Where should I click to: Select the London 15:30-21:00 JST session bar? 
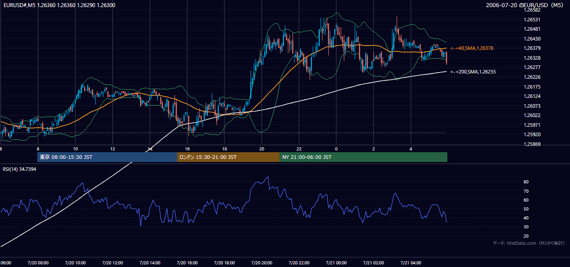[x=228, y=157]
